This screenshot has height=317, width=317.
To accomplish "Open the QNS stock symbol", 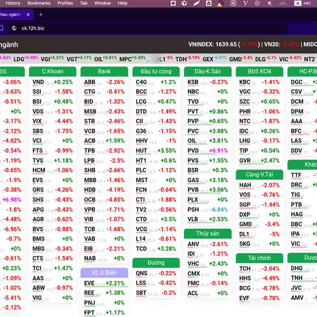I will click(x=142, y=273).
